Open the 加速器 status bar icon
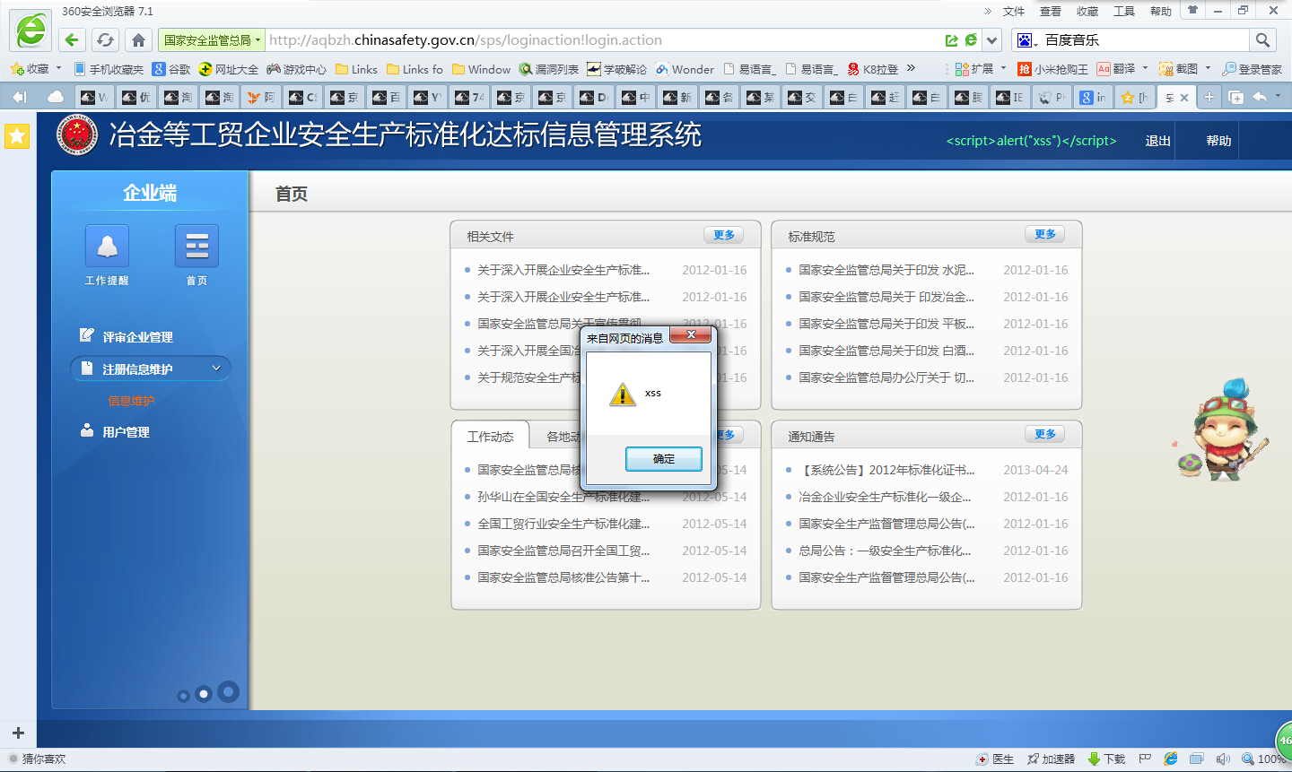1292x772 pixels. (x=1051, y=759)
